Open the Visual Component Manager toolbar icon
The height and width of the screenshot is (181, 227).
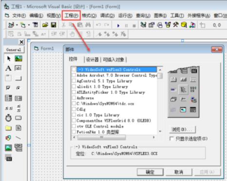pyautogui.click(x=192, y=25)
